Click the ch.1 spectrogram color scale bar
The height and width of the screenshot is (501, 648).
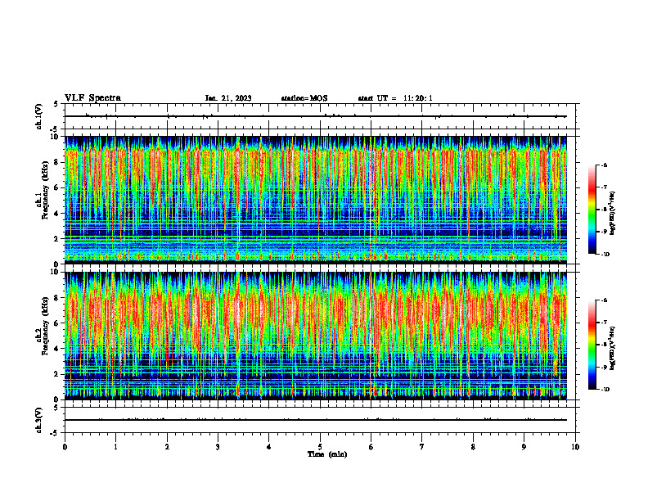click(x=592, y=210)
